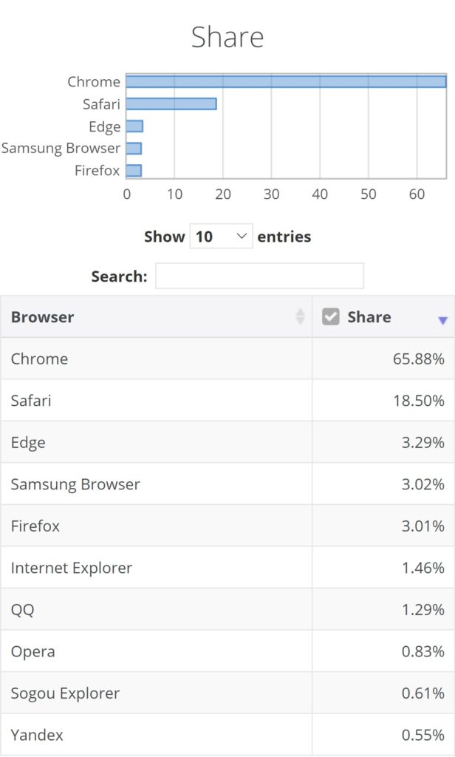Click the Search input field

260,274
